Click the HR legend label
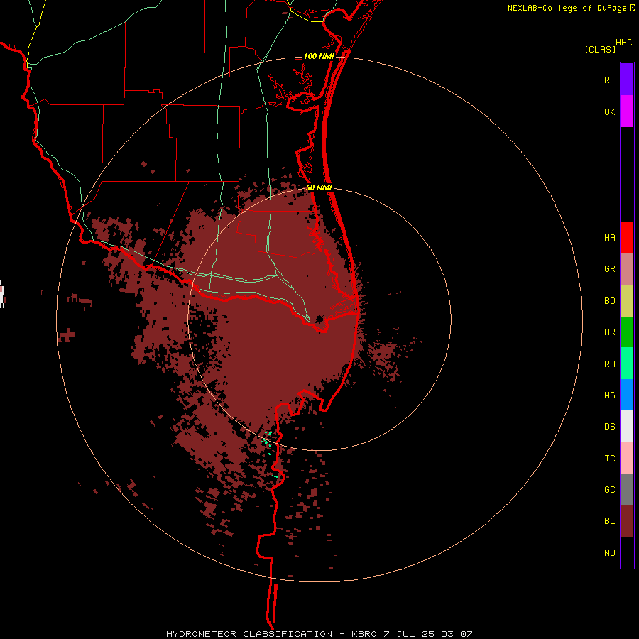639x639 pixels. click(x=609, y=332)
